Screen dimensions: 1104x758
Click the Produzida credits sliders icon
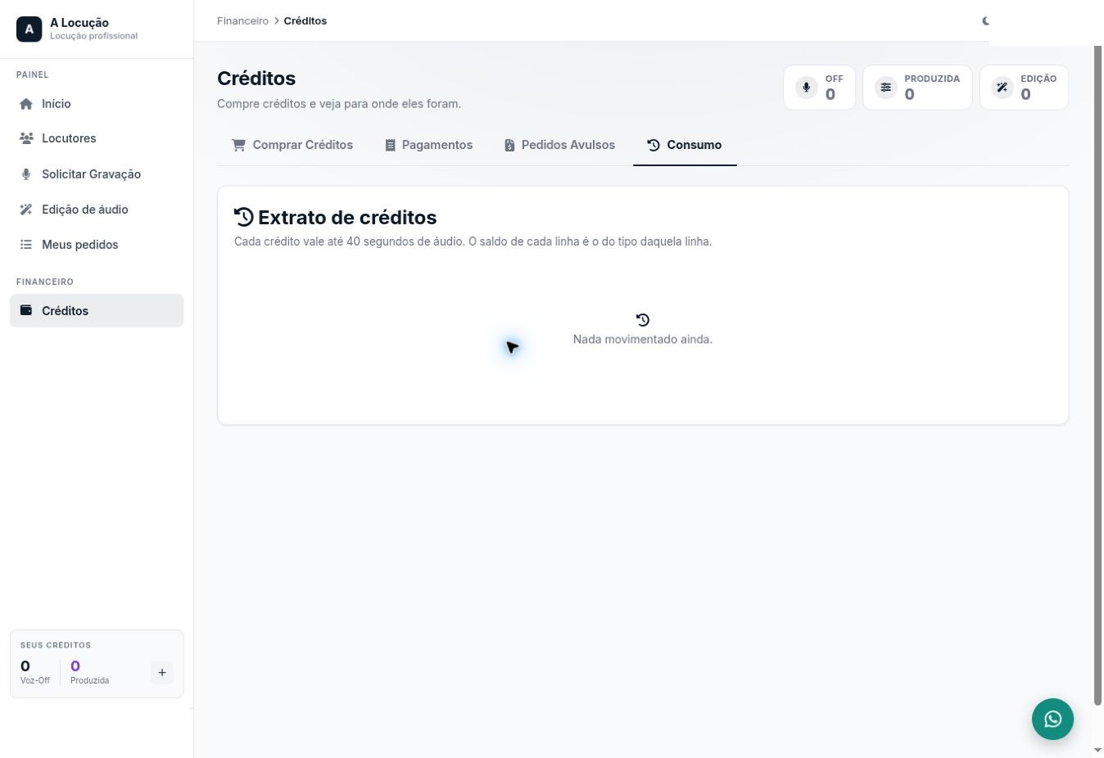[886, 87]
